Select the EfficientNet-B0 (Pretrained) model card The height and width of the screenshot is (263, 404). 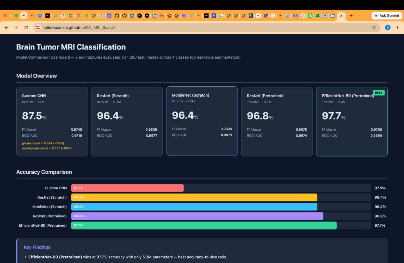click(x=352, y=122)
